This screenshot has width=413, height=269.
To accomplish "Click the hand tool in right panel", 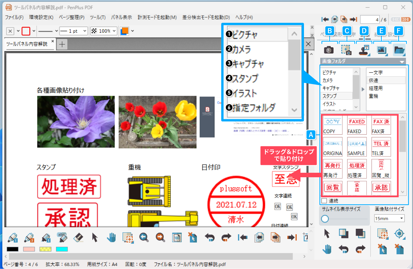I will coord(327,249).
